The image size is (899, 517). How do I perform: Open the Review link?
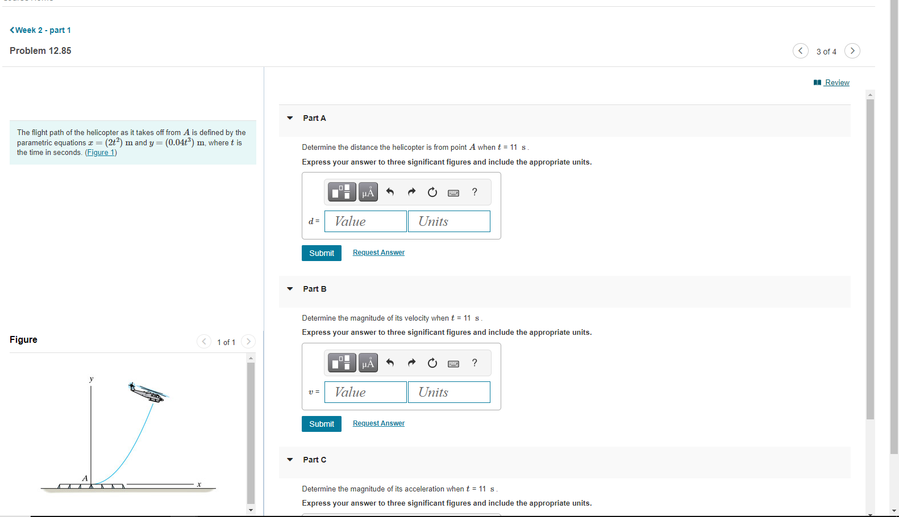pyautogui.click(x=831, y=82)
